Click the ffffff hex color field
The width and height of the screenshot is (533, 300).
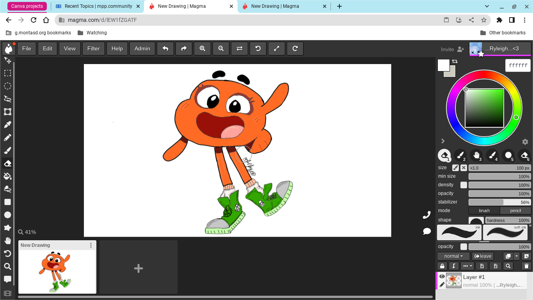point(518,65)
